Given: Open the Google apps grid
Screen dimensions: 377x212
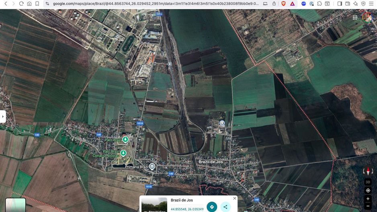Looking at the screenshot, I should click(355, 17).
